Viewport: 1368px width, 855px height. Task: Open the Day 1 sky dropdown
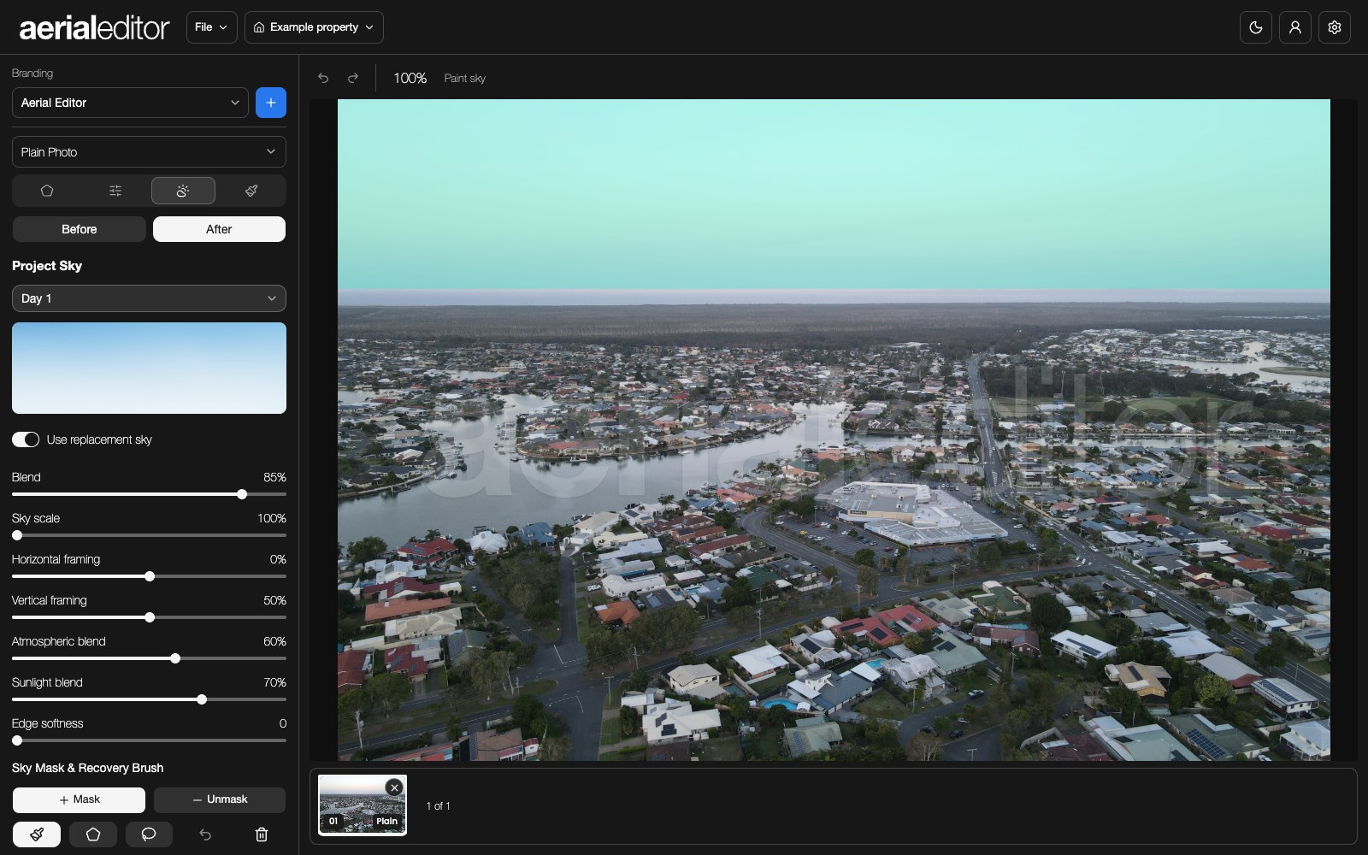coord(149,298)
